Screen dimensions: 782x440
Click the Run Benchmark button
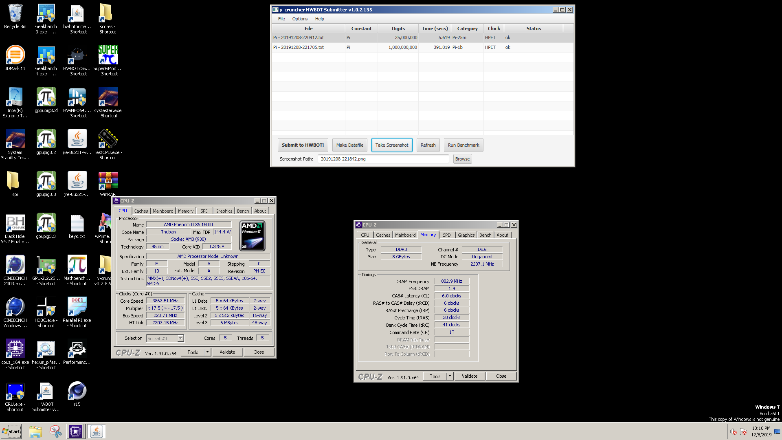(x=463, y=145)
